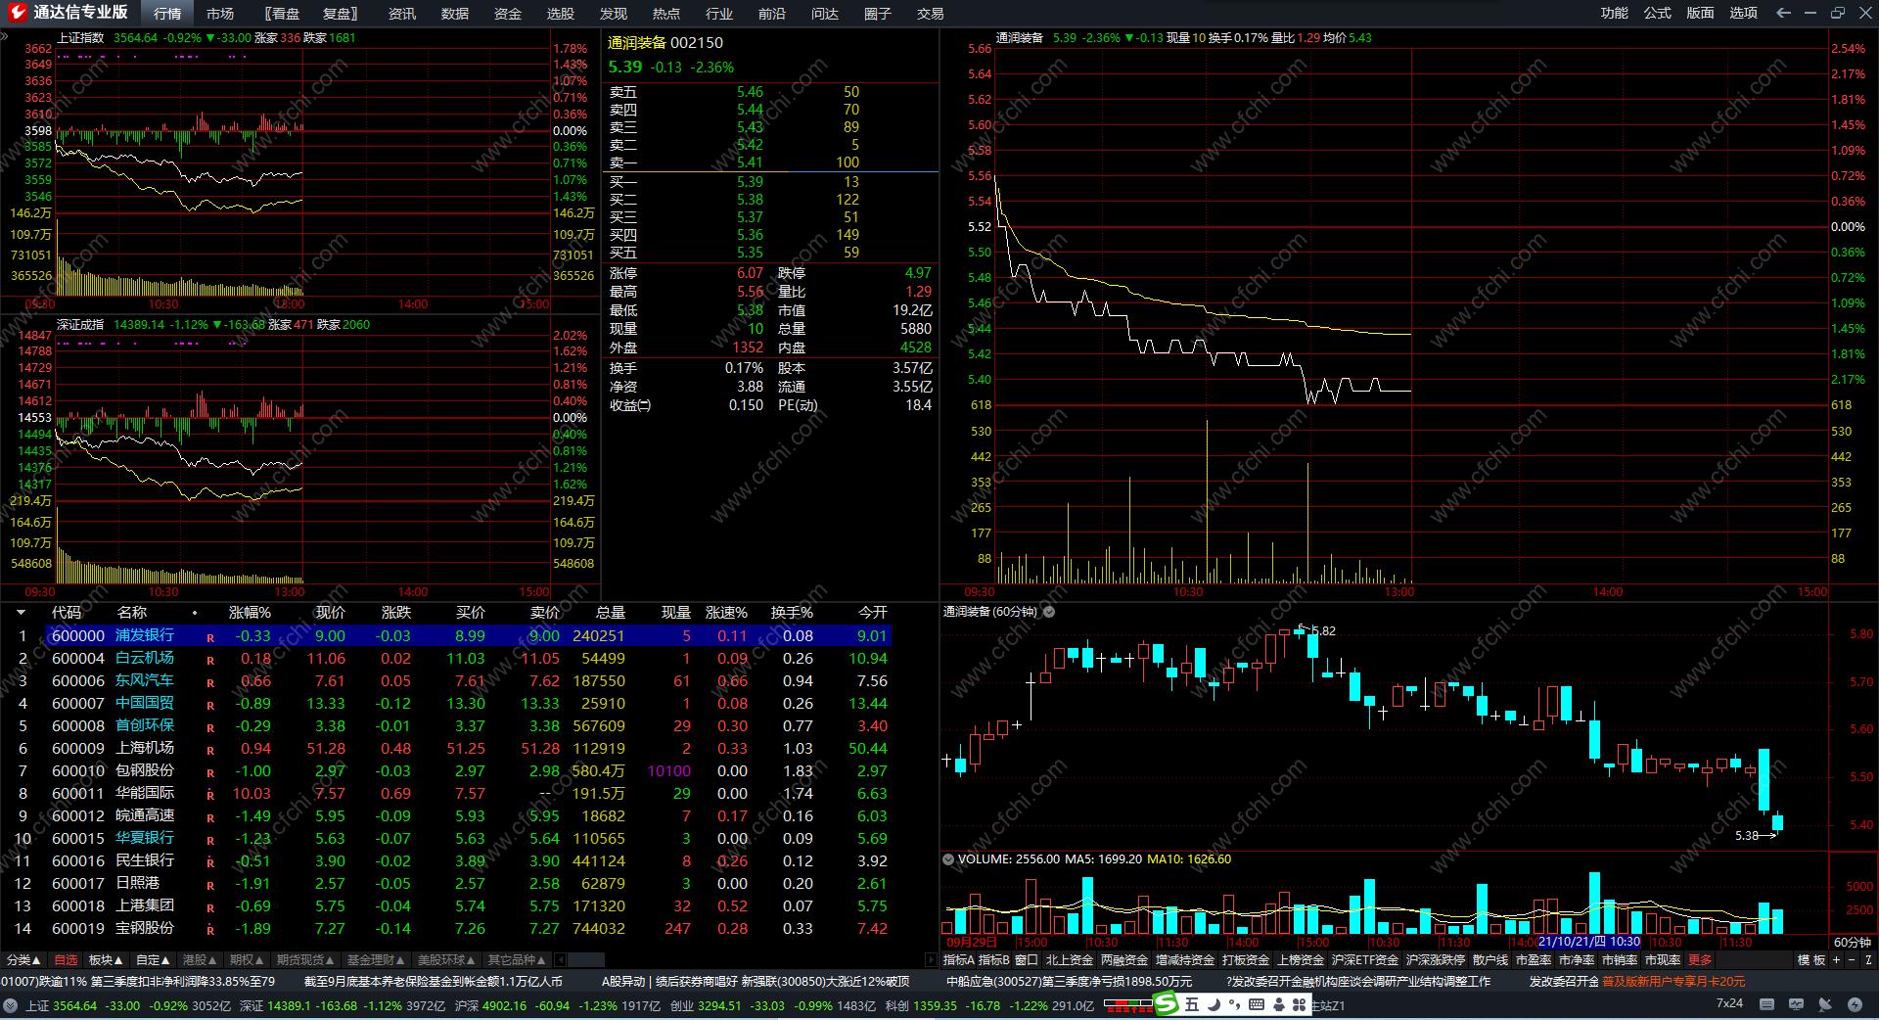Click the monitor status icon in bottom bar
The image size is (1879, 1020).
pyautogui.click(x=1796, y=1004)
